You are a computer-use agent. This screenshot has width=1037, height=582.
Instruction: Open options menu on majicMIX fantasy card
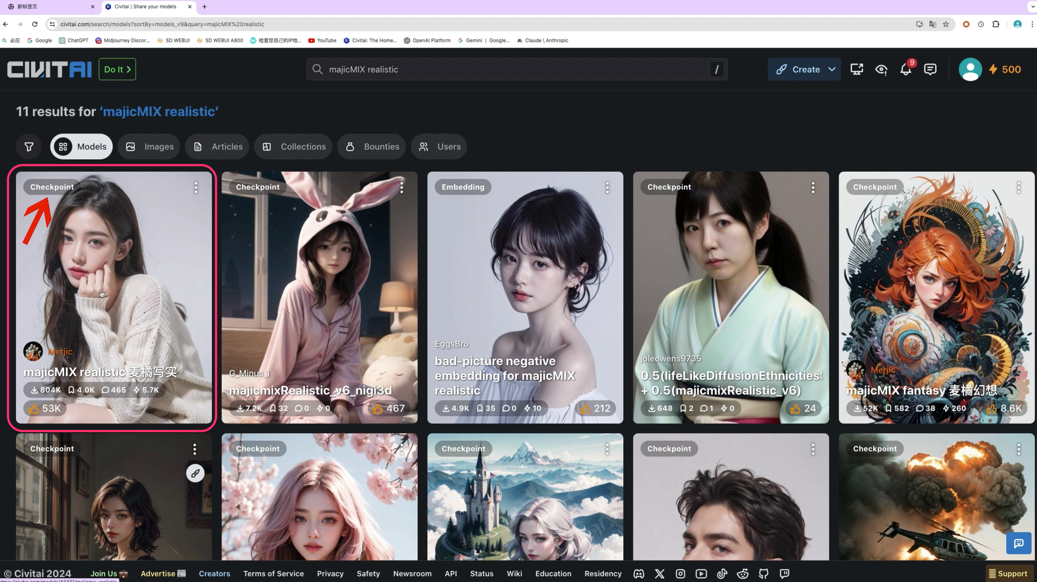tap(1019, 187)
